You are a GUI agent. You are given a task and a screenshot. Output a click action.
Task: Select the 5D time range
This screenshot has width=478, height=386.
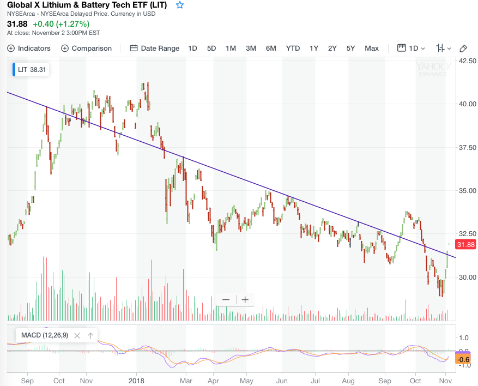pyautogui.click(x=211, y=48)
